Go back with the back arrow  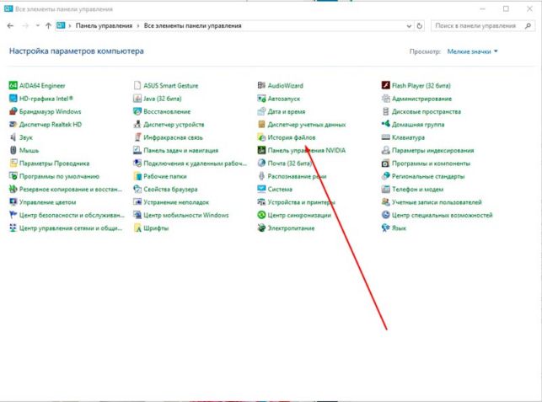(x=10, y=25)
